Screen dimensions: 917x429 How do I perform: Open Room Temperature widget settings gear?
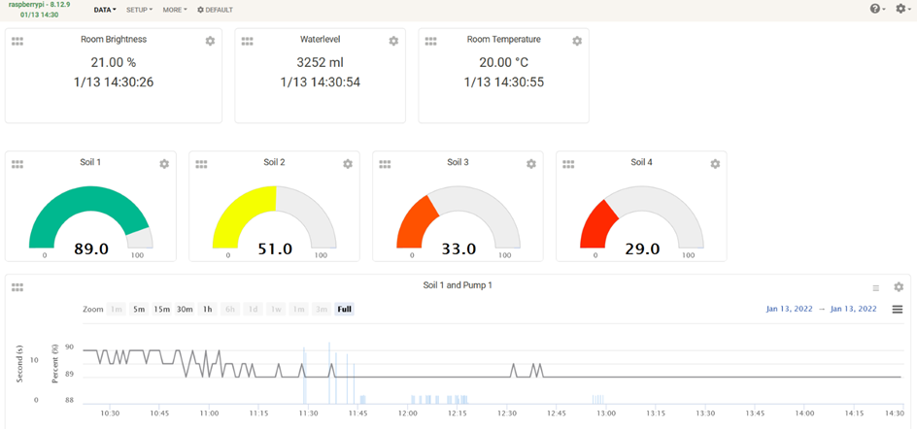[577, 42]
